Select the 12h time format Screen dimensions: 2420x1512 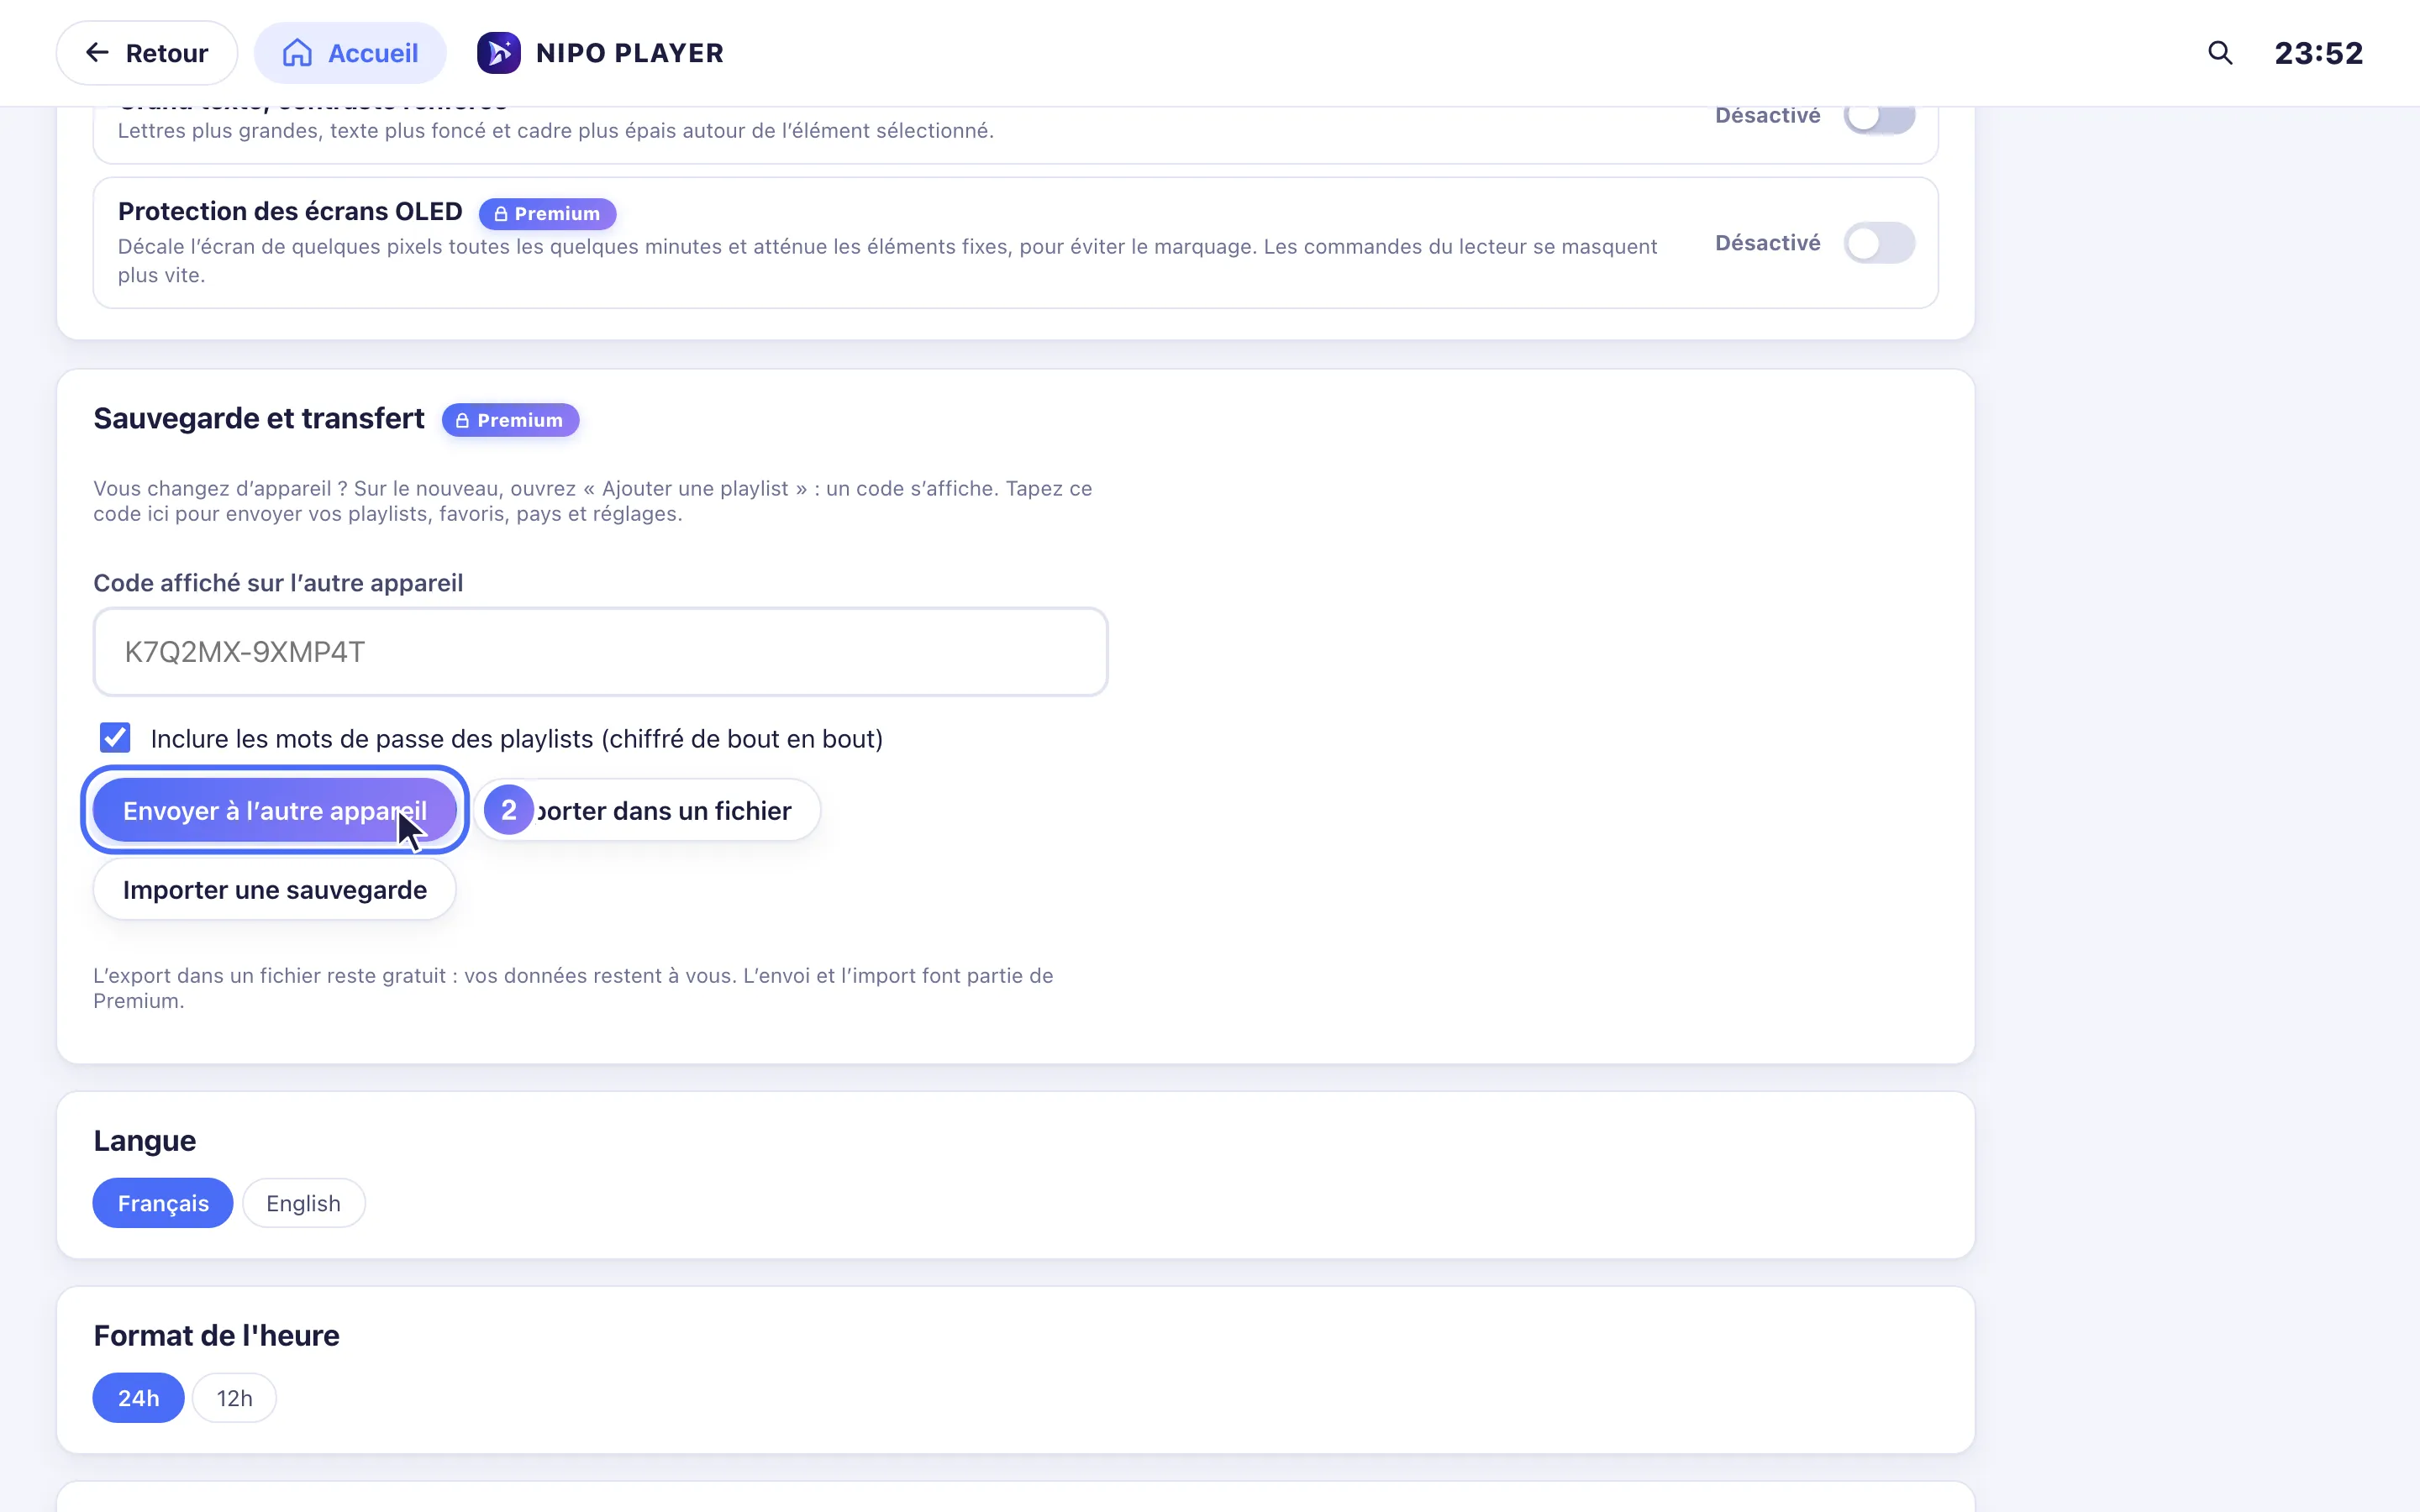click(x=234, y=1398)
